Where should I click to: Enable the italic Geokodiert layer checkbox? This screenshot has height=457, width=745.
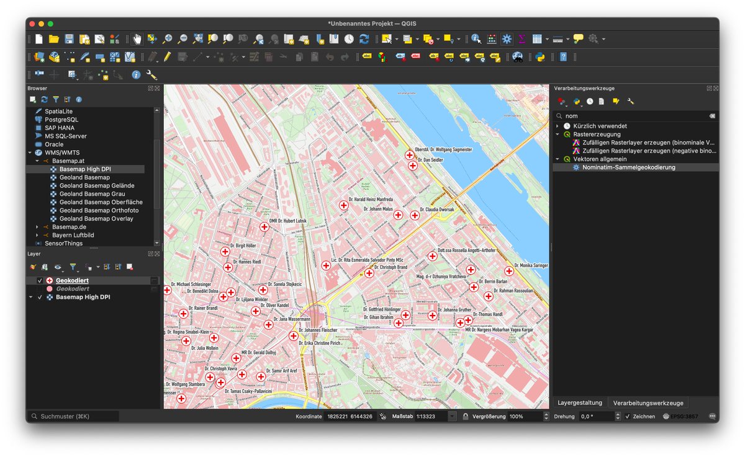click(40, 289)
